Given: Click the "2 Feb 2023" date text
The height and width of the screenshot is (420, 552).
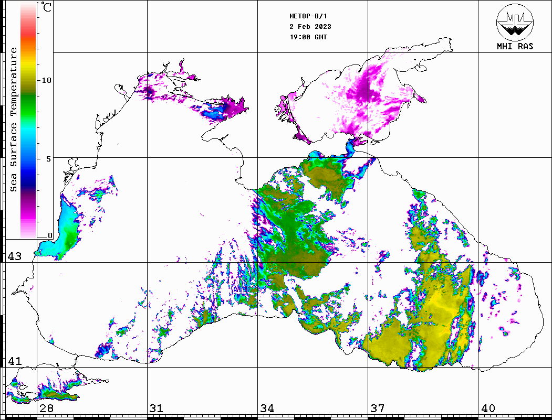Looking at the screenshot, I should (310, 27).
